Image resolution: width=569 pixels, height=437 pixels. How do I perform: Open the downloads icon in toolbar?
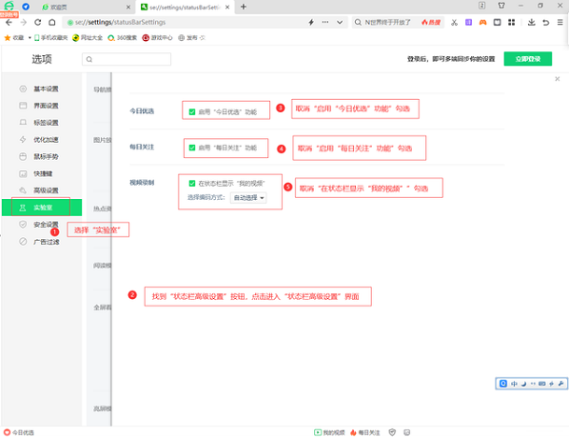pyautogui.click(x=531, y=22)
